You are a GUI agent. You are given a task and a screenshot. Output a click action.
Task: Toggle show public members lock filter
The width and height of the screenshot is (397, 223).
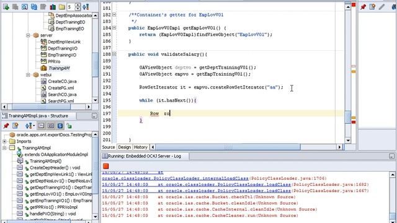tap(69, 125)
